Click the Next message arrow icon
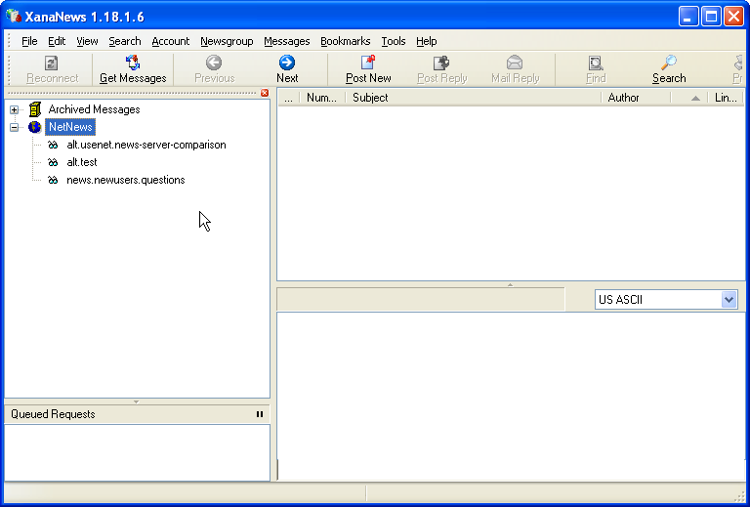 tap(287, 63)
